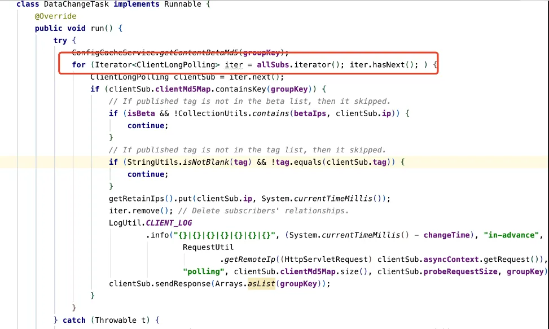Click the RequestUtil class reference
This screenshot has height=329, width=549.
[208, 247]
